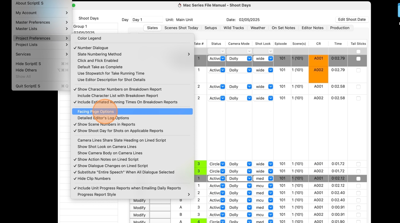This screenshot has width=400, height=223.
Task: Click Modify button in the 0:02.40 A002 row
Action: click(x=139, y=200)
